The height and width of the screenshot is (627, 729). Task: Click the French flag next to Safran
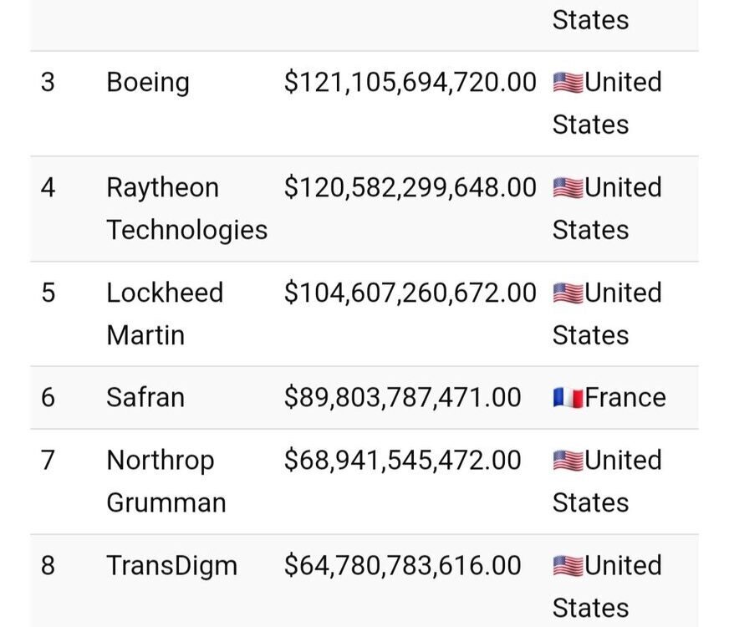coord(568,398)
